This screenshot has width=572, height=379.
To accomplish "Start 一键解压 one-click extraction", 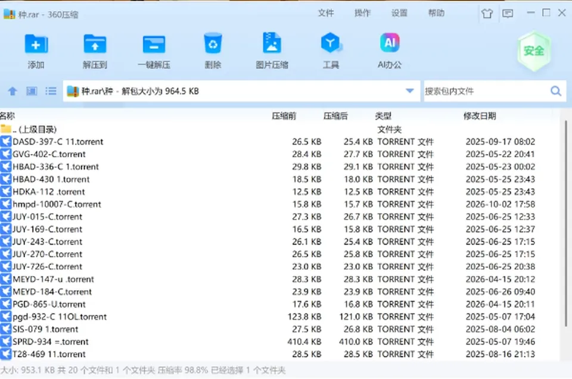I will coord(154,45).
